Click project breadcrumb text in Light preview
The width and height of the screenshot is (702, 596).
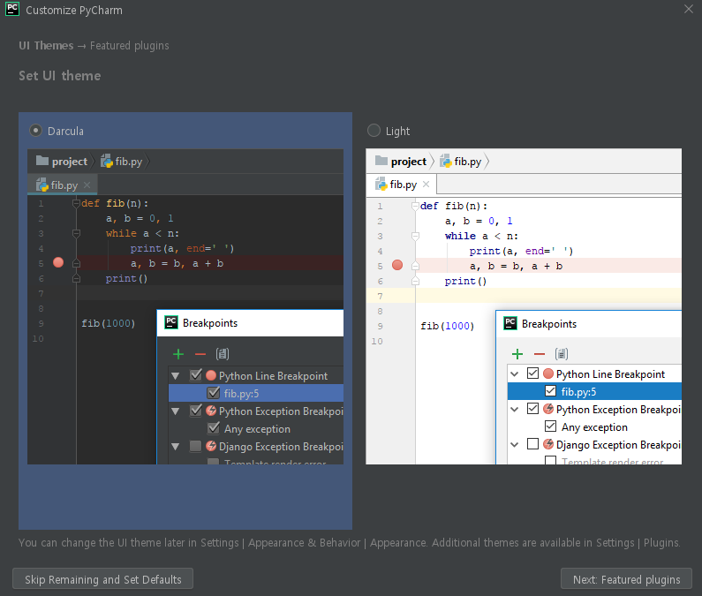(x=408, y=162)
